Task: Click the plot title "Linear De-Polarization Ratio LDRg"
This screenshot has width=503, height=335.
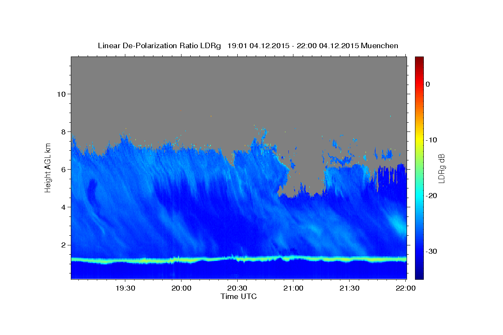Action: [x=159, y=46]
